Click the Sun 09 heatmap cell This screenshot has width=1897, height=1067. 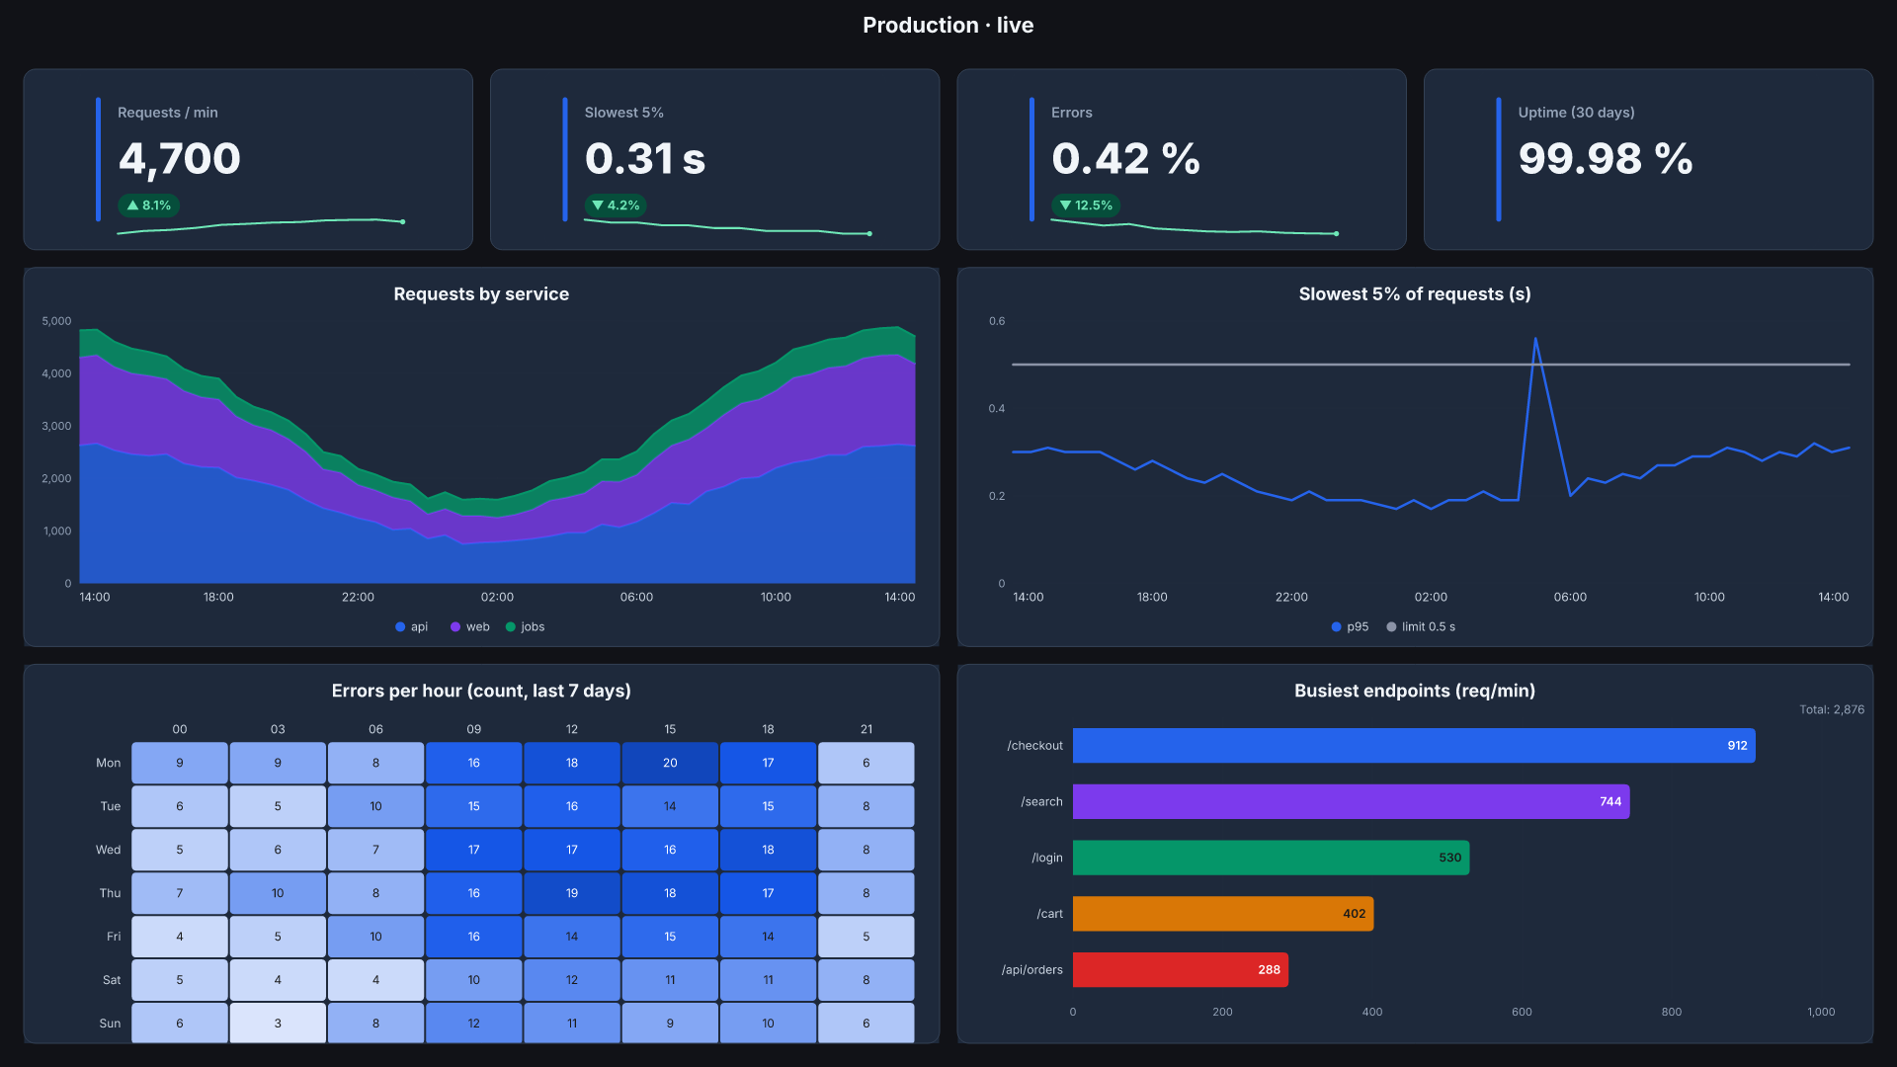point(474,1024)
